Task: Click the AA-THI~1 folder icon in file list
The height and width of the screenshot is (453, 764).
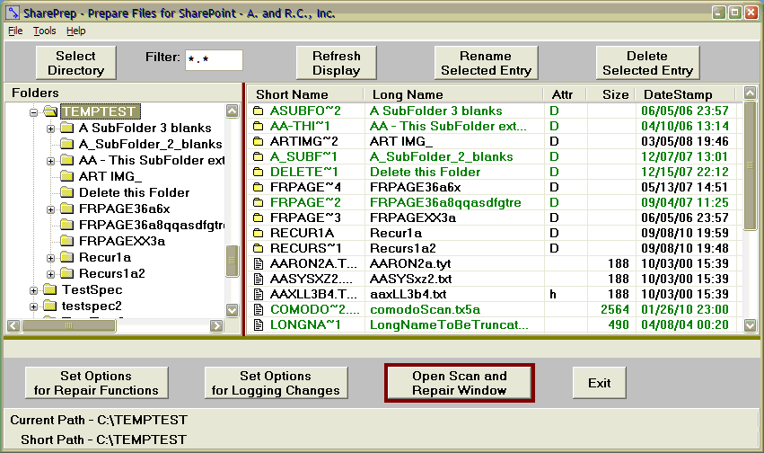Action: 259,127
